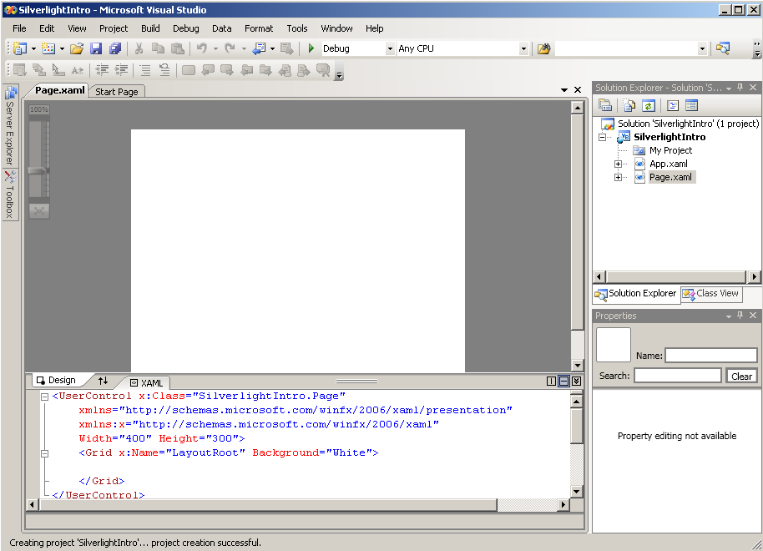Click the Paste clipboard icon
Screen dimensions: 763x551
[x=178, y=48]
